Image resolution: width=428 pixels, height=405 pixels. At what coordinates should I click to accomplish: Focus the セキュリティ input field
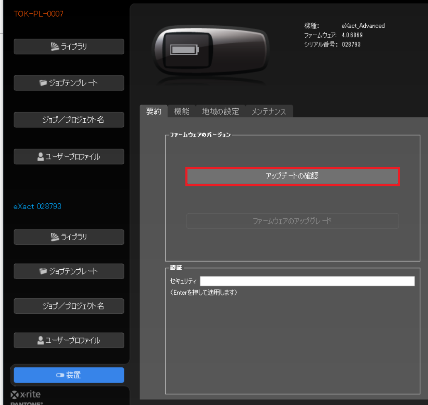pos(307,281)
